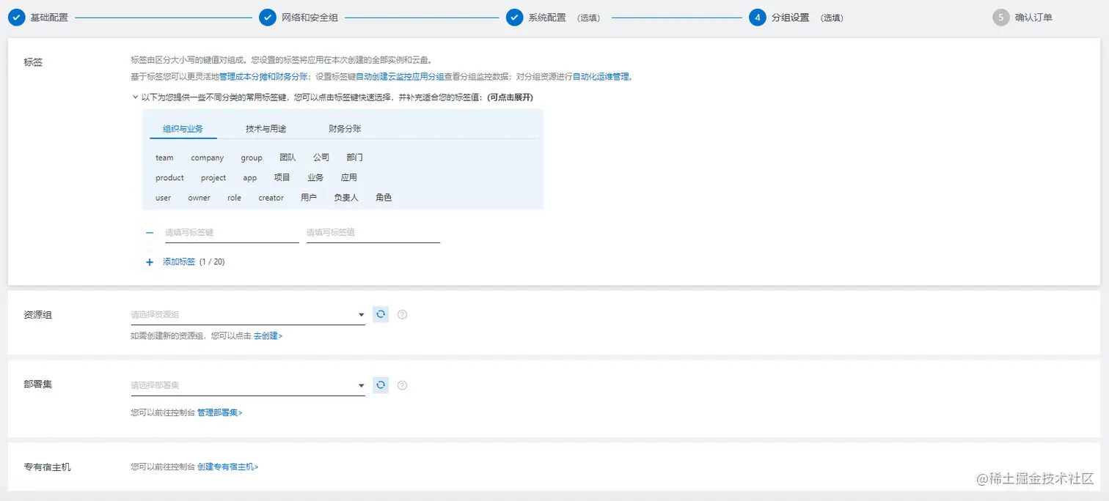Click the 系统配置 step checkmark icon

click(x=514, y=17)
